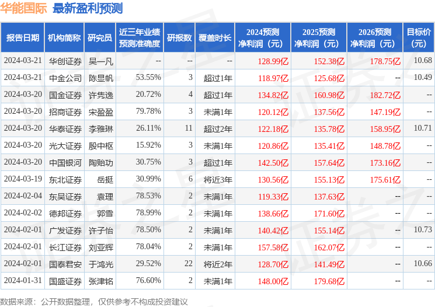
Task: Click 国泰君安 institution cell
Action: (x=65, y=264)
